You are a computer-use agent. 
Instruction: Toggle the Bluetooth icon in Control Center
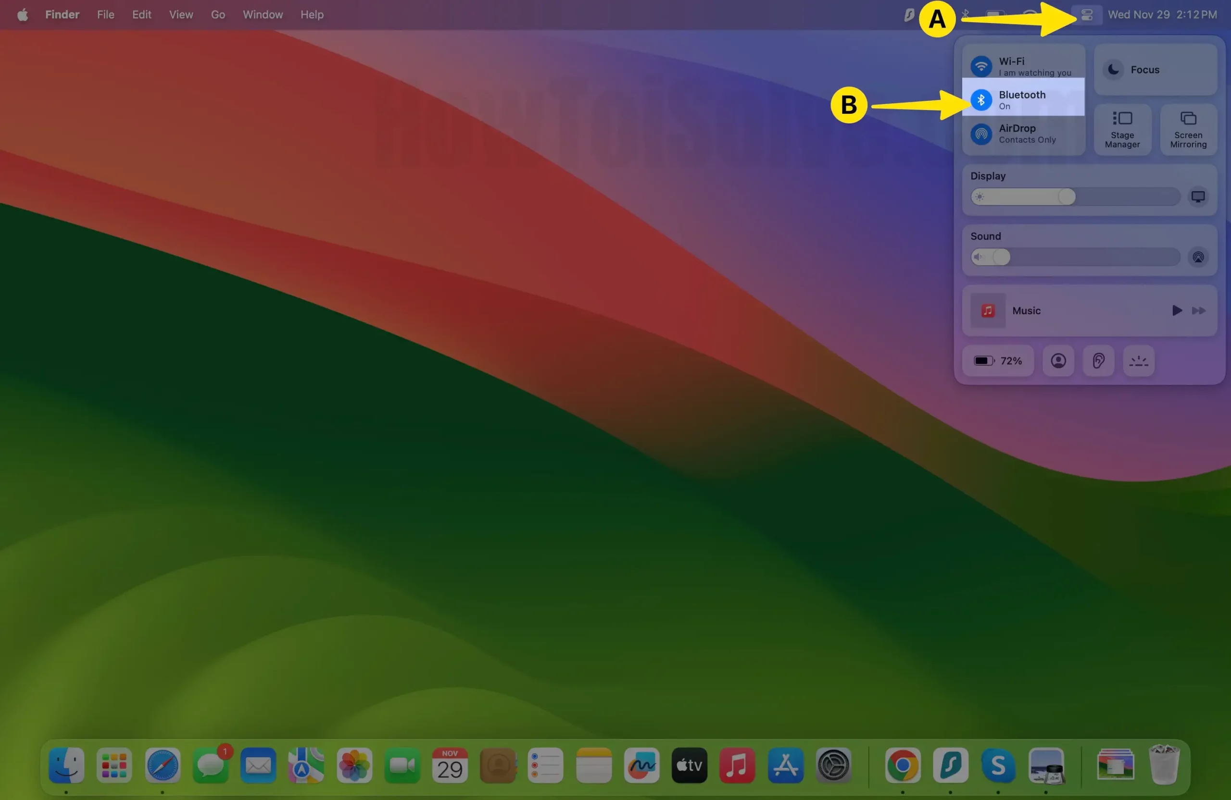980,100
